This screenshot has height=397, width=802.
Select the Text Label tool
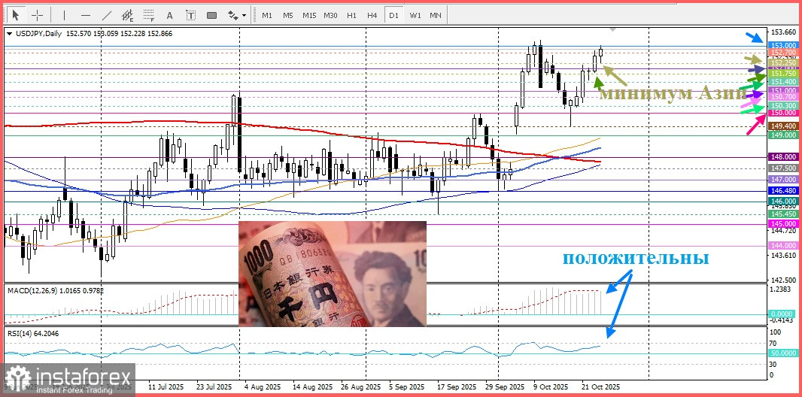coord(191,15)
